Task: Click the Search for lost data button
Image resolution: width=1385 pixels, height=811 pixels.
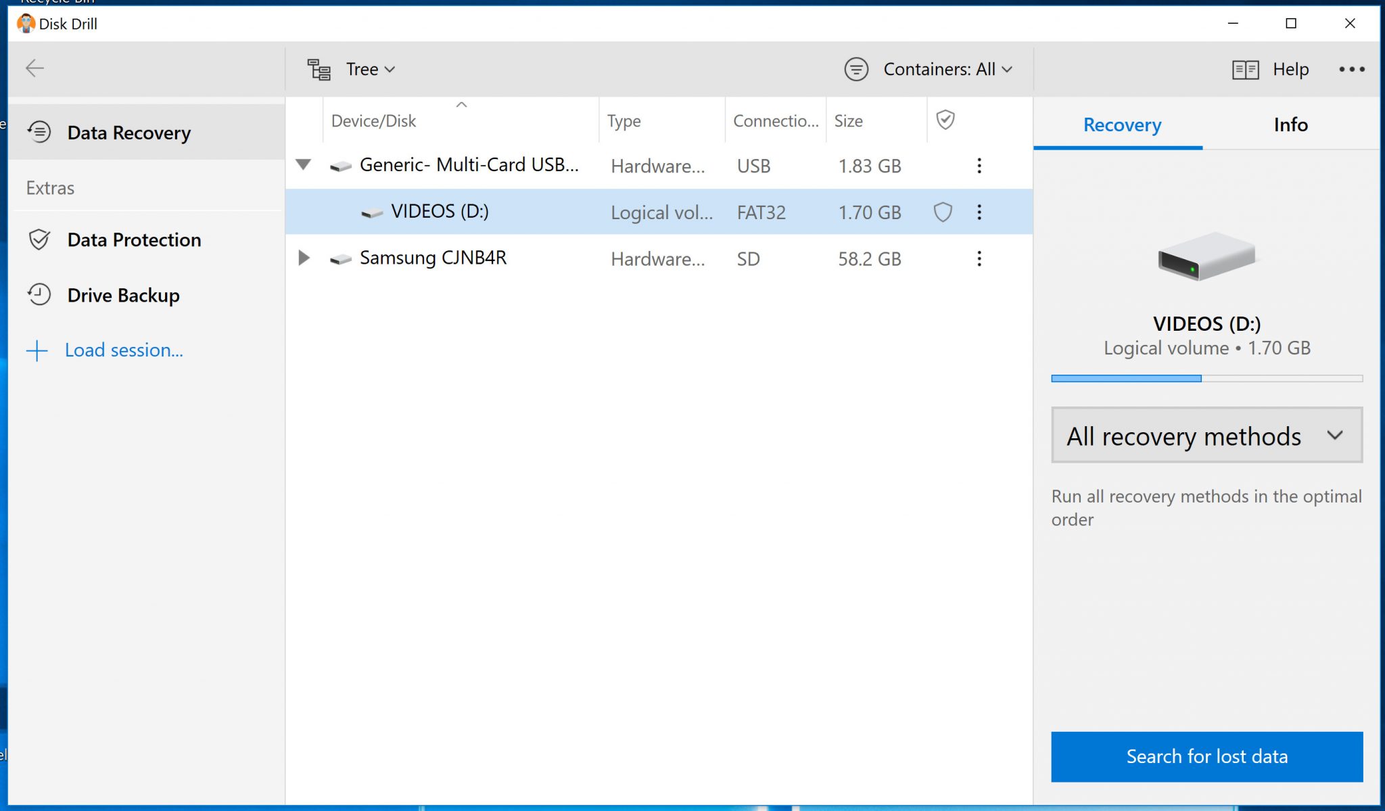Action: coord(1206,756)
